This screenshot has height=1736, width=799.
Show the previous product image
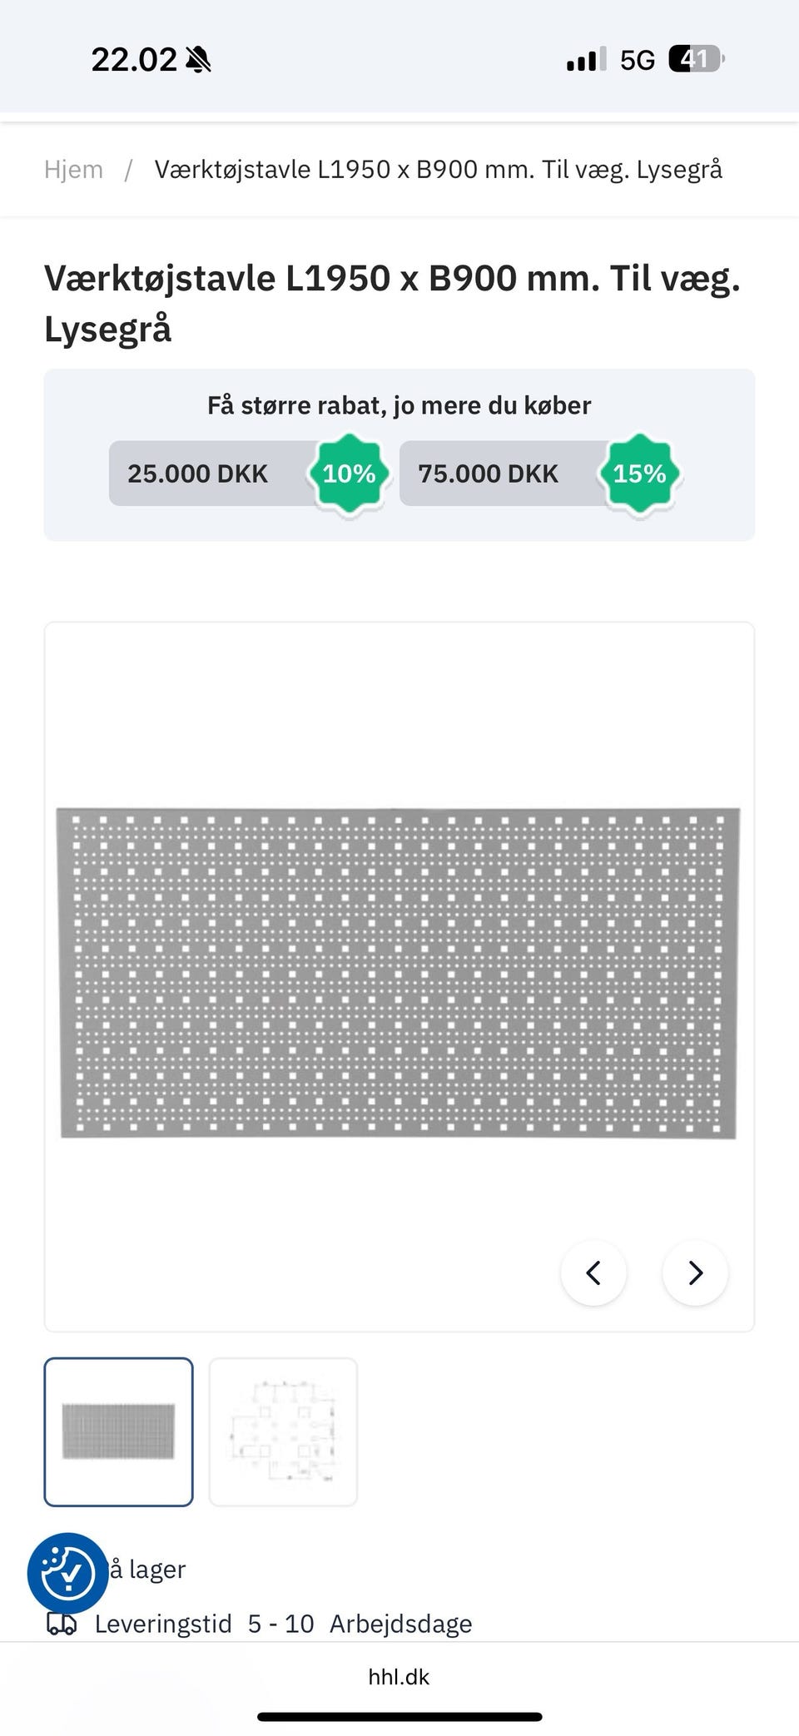(593, 1272)
